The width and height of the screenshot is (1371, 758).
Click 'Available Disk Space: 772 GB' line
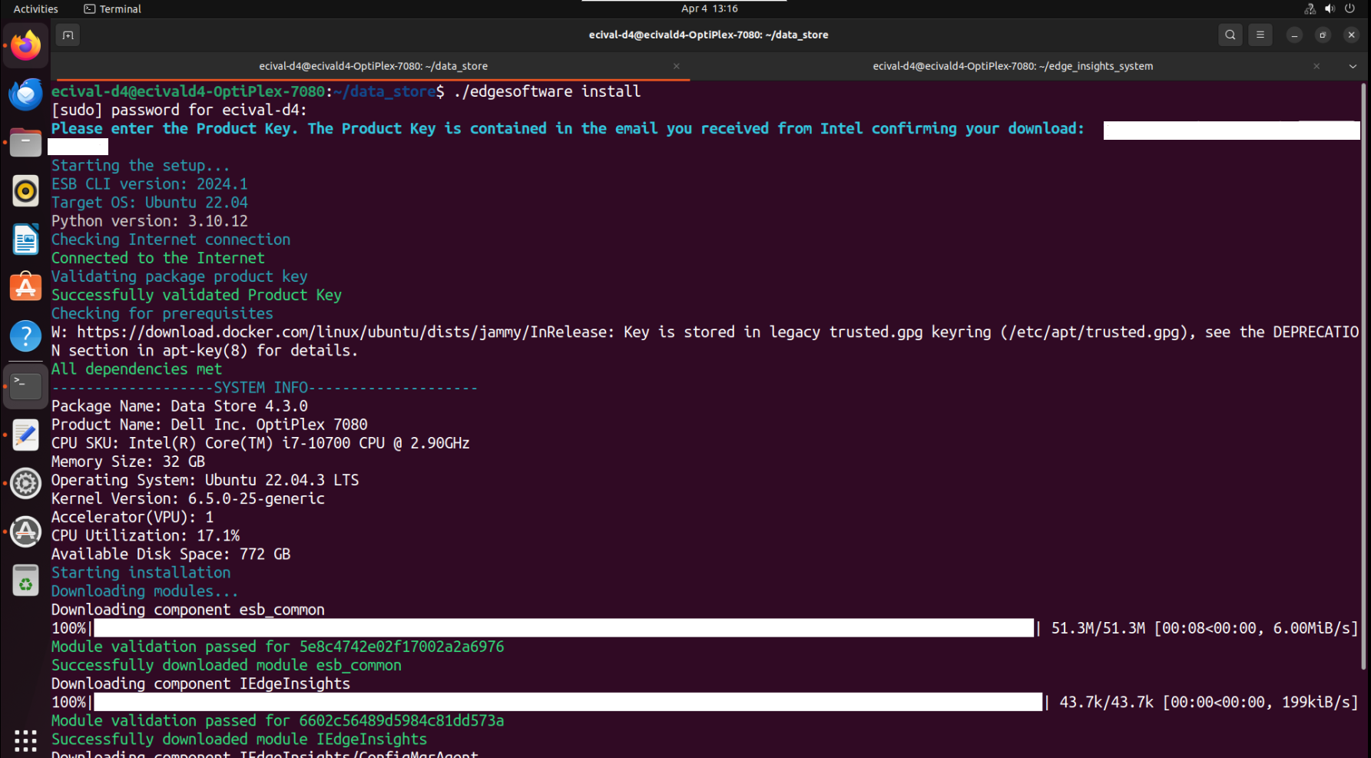(x=171, y=554)
